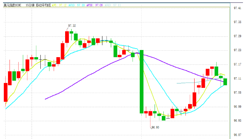Select the cyan AV10 moving average legend
This screenshot has width=246, height=139.
[77, 5]
